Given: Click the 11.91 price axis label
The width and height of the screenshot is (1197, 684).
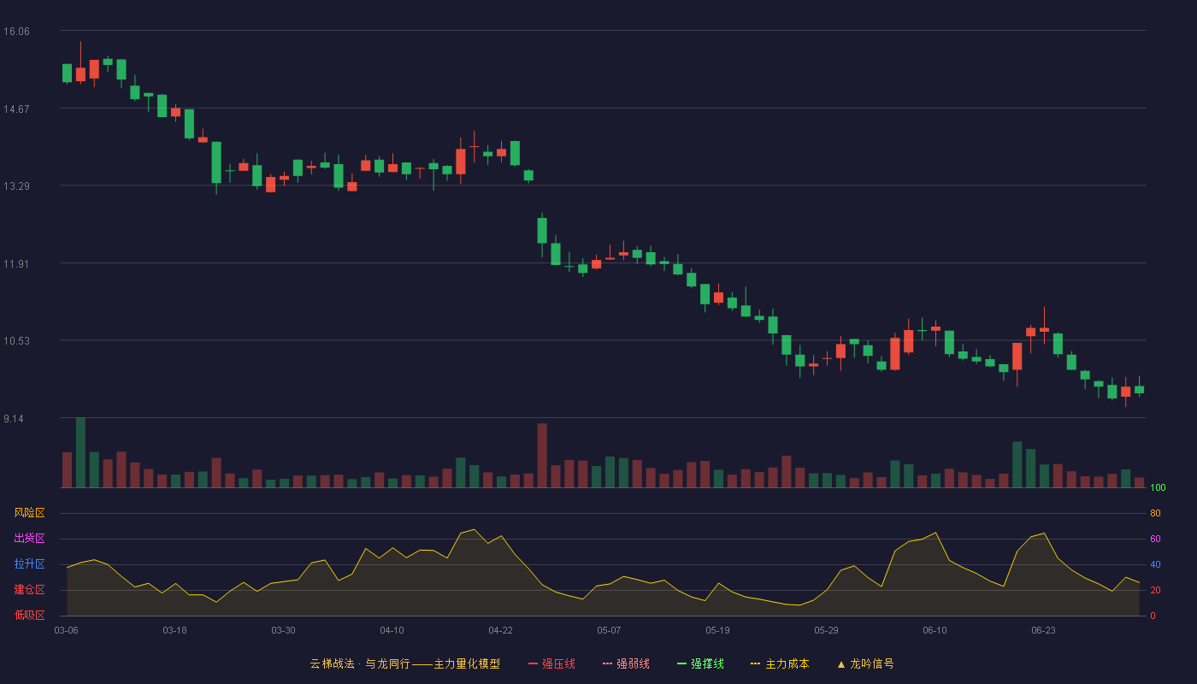Looking at the screenshot, I should click(16, 263).
